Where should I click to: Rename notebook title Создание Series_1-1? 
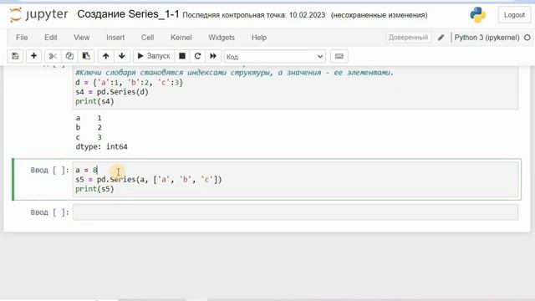pyautogui.click(x=128, y=14)
